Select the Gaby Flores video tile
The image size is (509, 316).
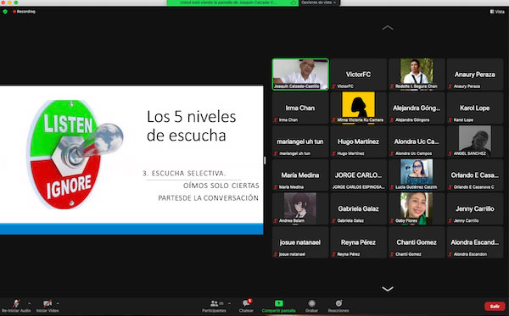417,208
